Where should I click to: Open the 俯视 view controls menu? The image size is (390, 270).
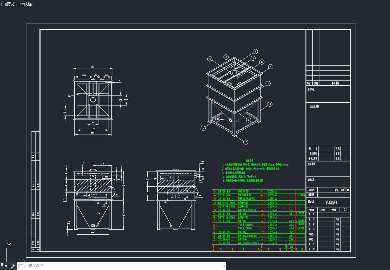[10, 4]
